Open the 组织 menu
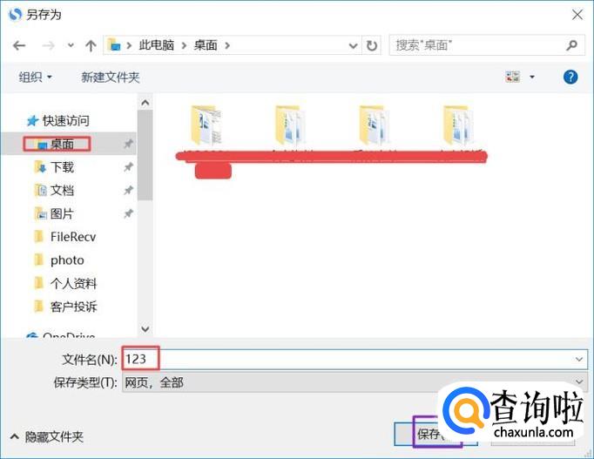 35,78
